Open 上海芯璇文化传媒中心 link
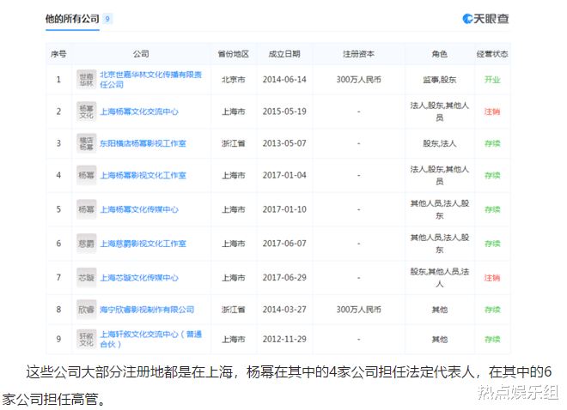The width and height of the screenshot is (567, 410). [x=139, y=278]
